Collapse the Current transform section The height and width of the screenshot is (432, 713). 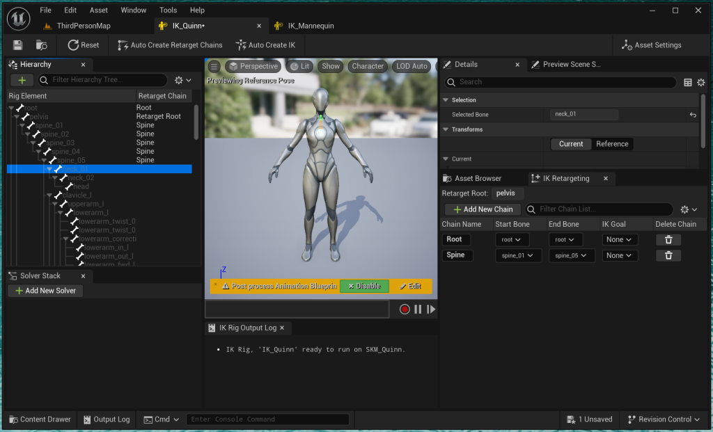446,159
